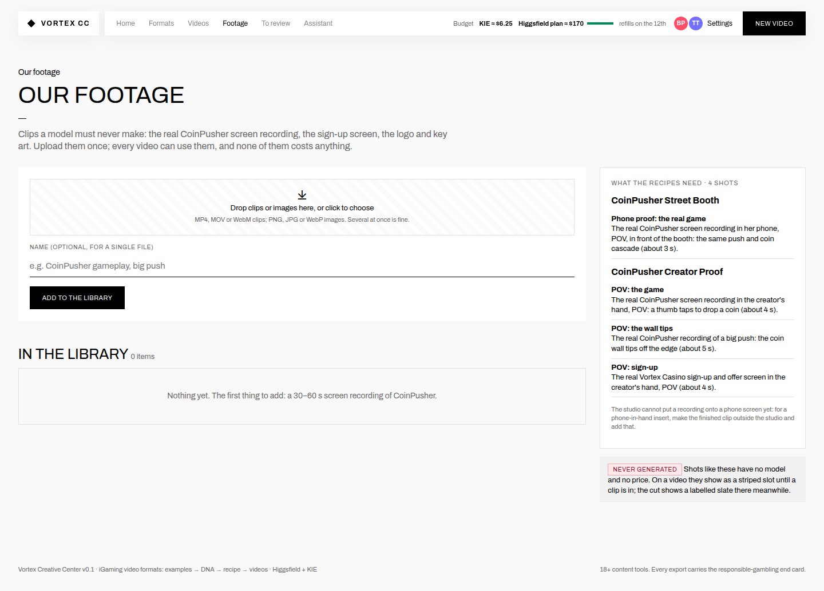Click the drop zone to choose files

(x=302, y=207)
